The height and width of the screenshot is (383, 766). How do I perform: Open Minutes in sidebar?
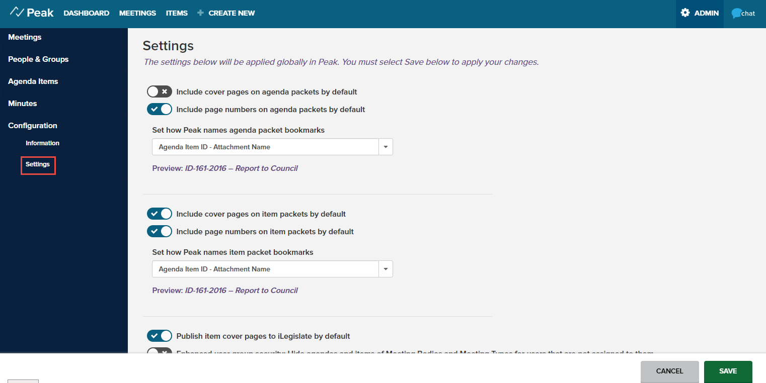coord(23,104)
